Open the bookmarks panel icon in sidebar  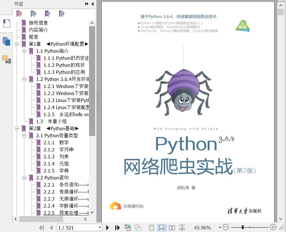7,23
